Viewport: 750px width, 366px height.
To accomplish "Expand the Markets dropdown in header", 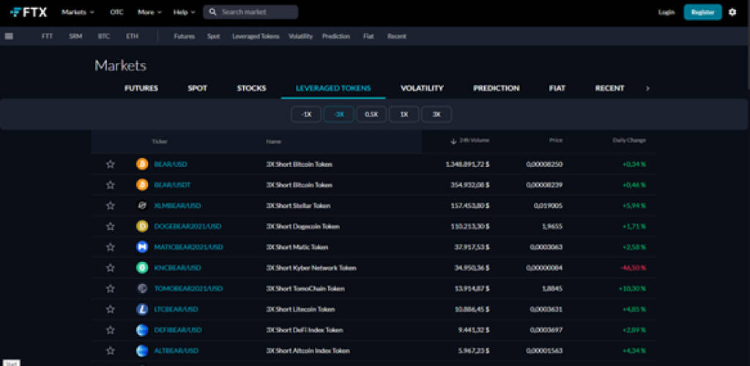I will point(78,12).
